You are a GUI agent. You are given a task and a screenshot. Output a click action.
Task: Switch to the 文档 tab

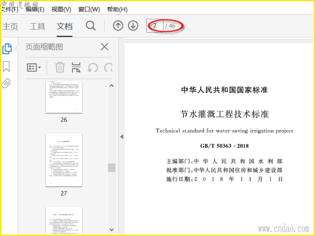65,26
